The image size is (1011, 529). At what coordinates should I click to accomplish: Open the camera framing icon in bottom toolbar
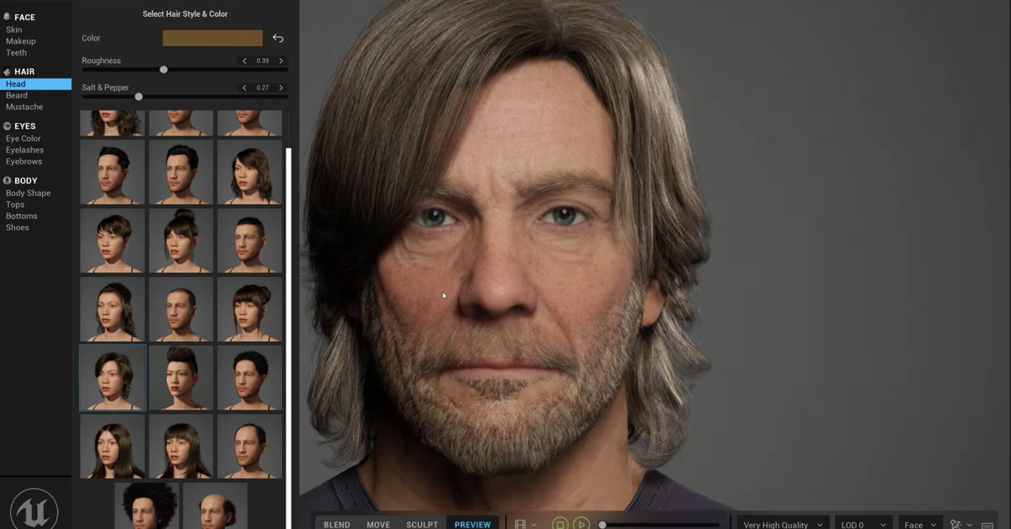(x=519, y=524)
